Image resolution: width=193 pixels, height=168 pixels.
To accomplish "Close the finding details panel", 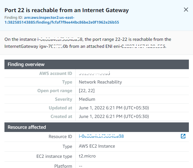I will pos(186,10).
